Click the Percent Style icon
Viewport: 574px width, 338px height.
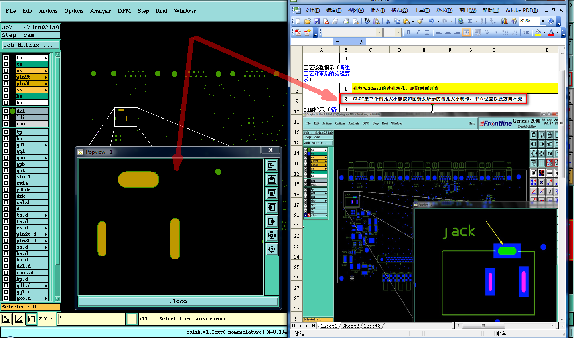point(487,32)
